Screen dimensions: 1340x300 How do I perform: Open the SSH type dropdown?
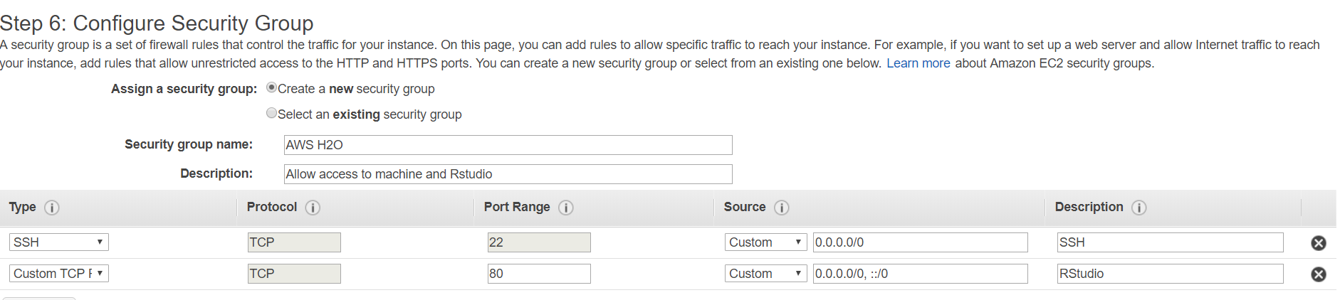59,242
